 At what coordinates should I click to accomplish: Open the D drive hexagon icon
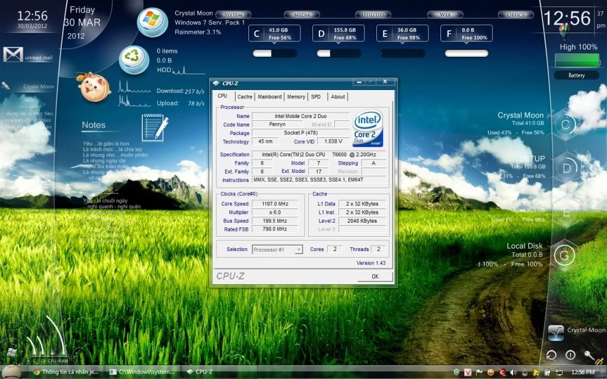[566, 168]
